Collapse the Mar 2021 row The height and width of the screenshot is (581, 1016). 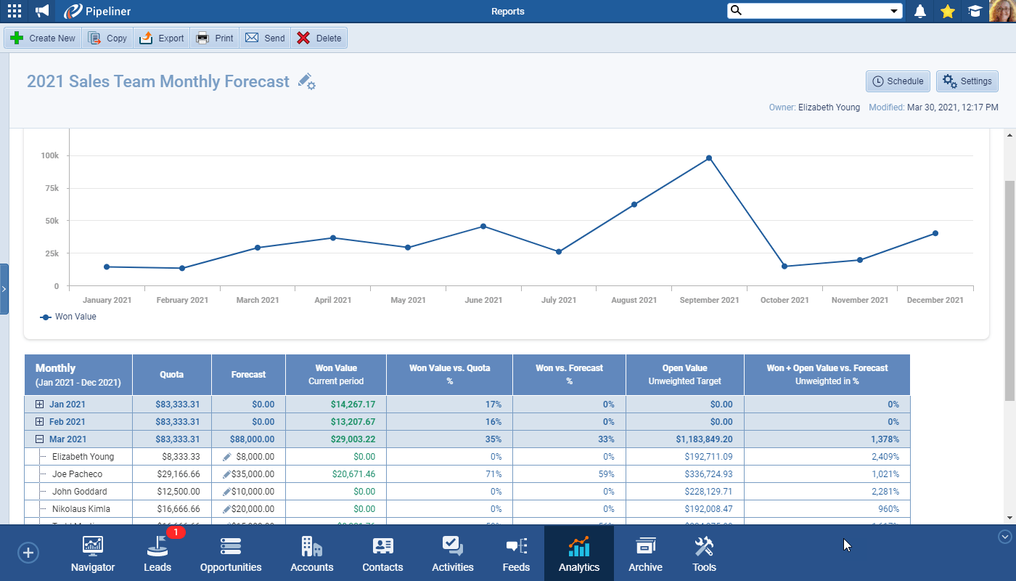click(x=39, y=439)
